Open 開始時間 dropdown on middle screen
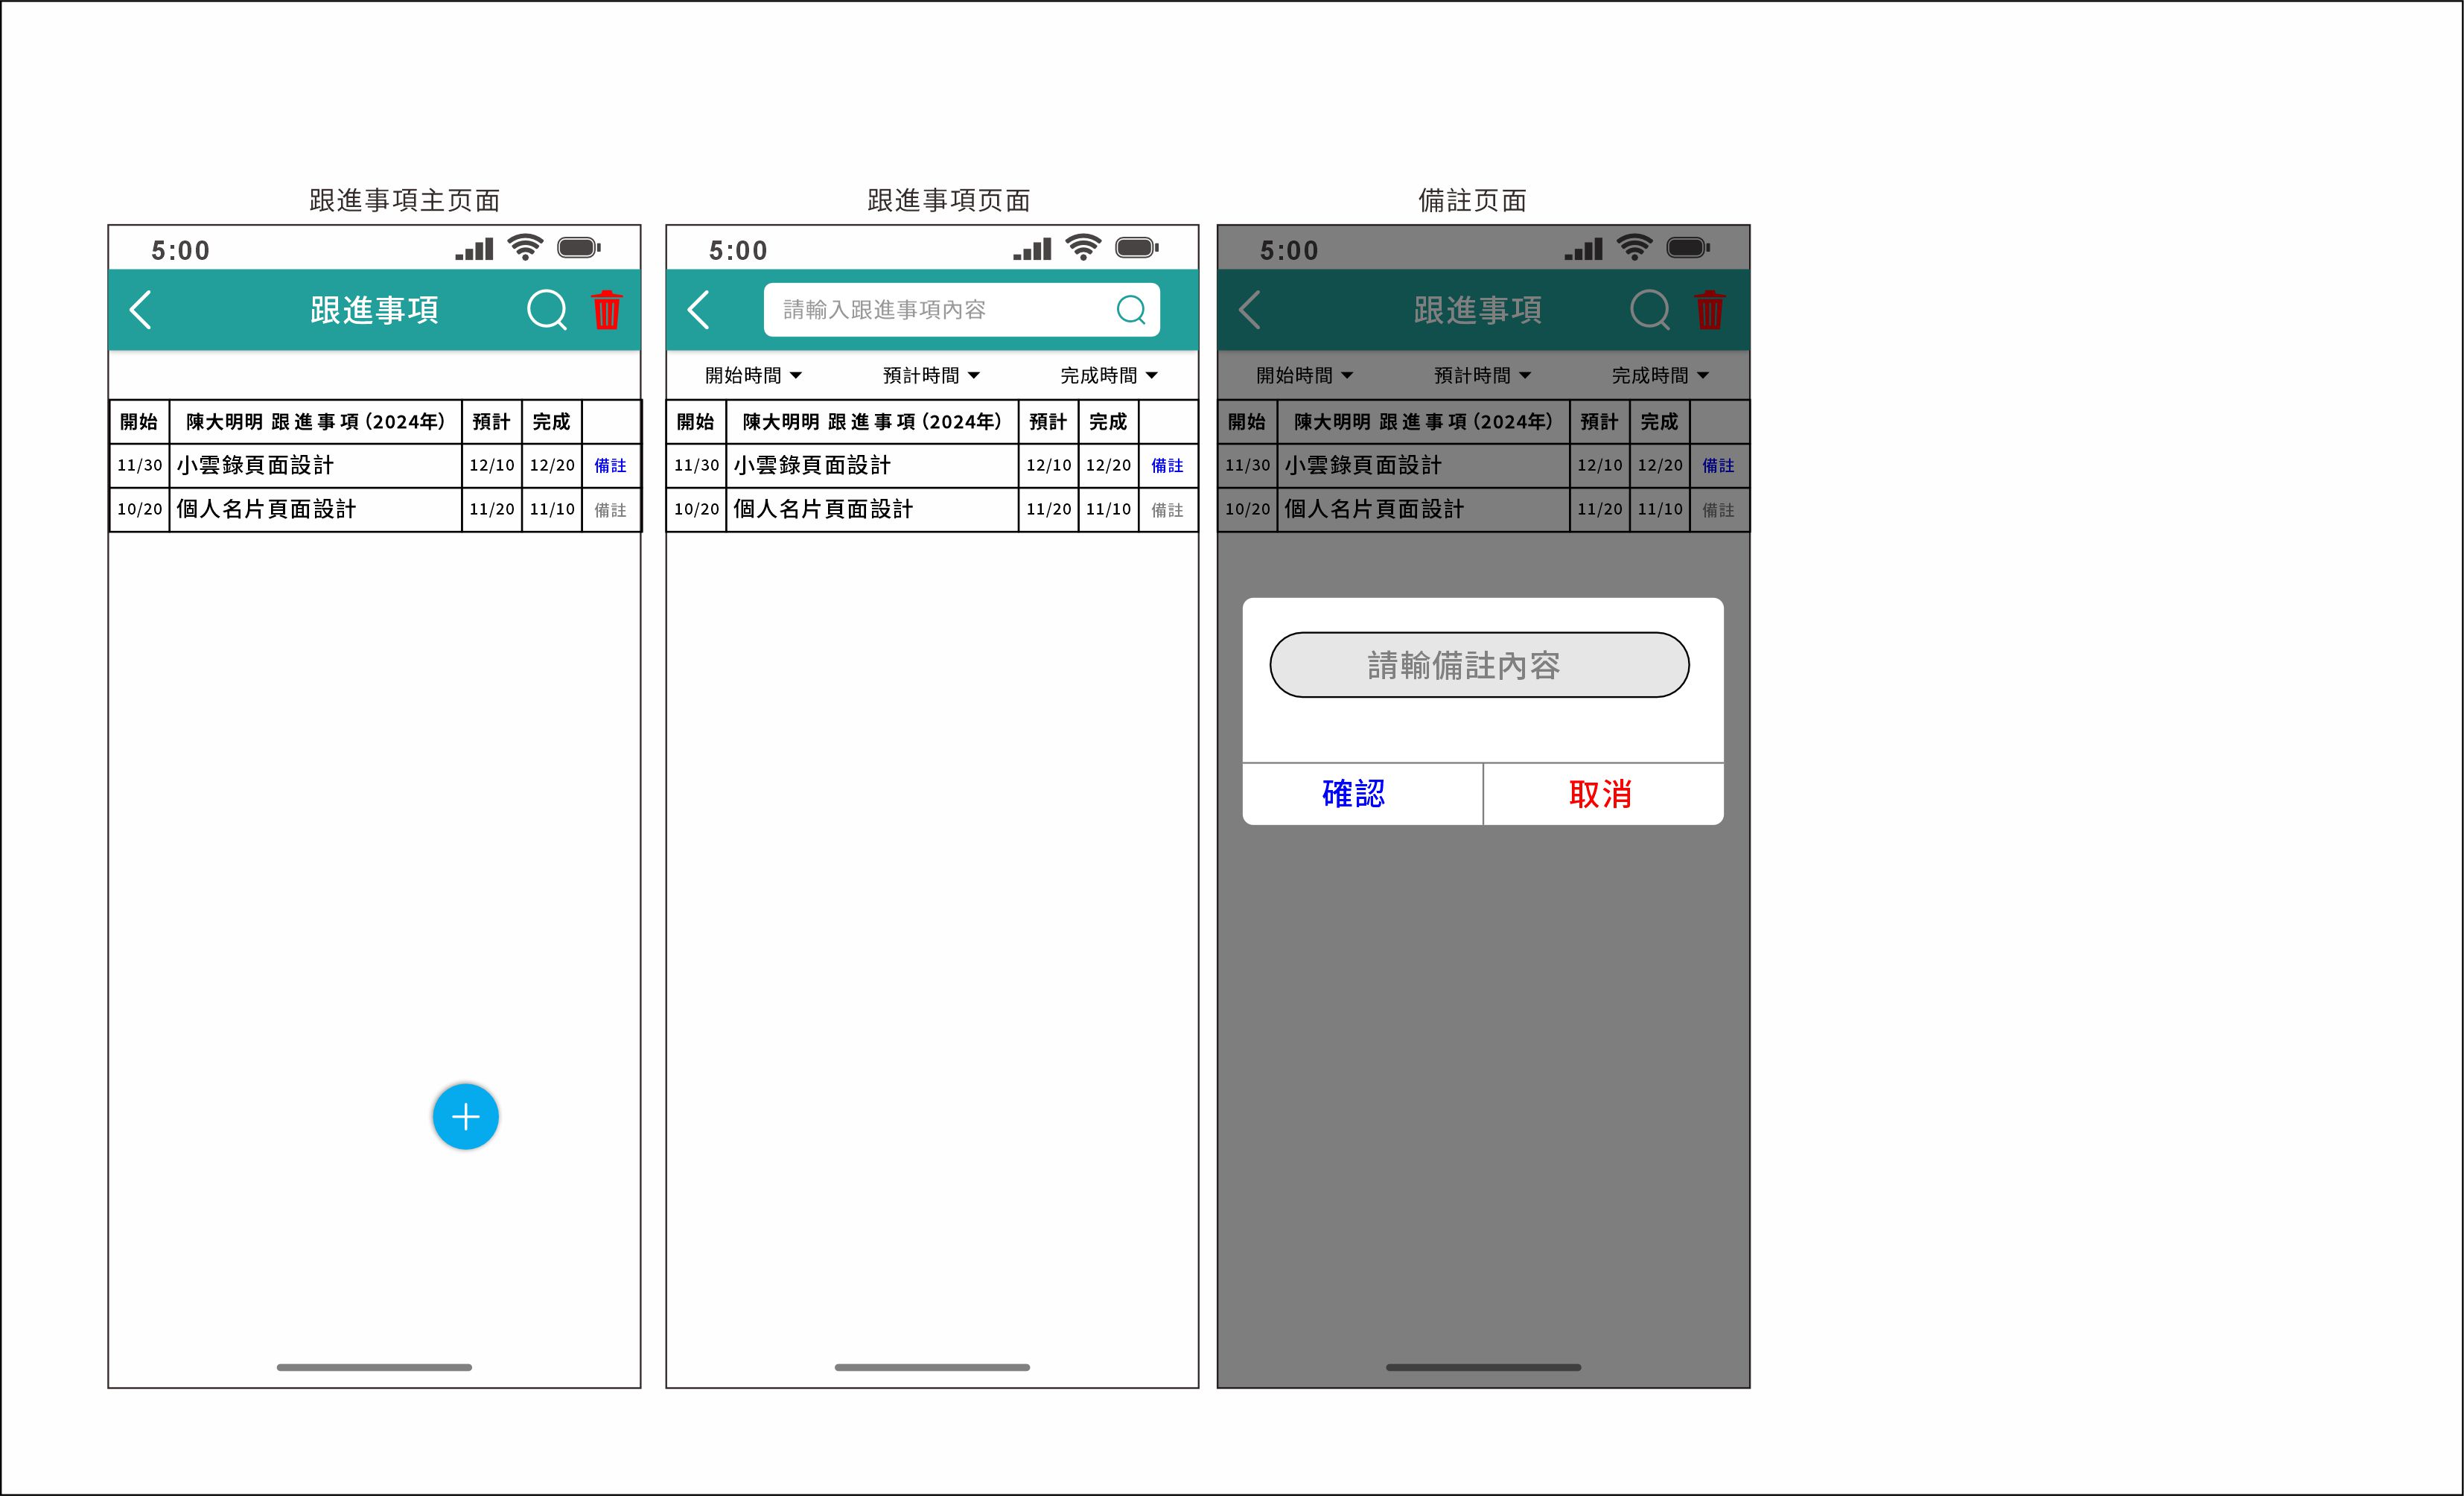2464x1496 pixels. point(753,376)
